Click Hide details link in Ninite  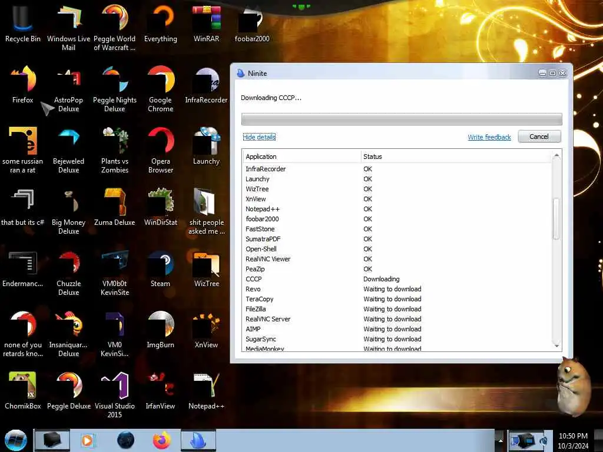point(259,137)
